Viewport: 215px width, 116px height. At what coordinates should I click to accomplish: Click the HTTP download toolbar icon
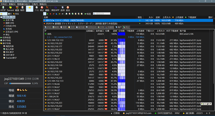coord(3,9)
